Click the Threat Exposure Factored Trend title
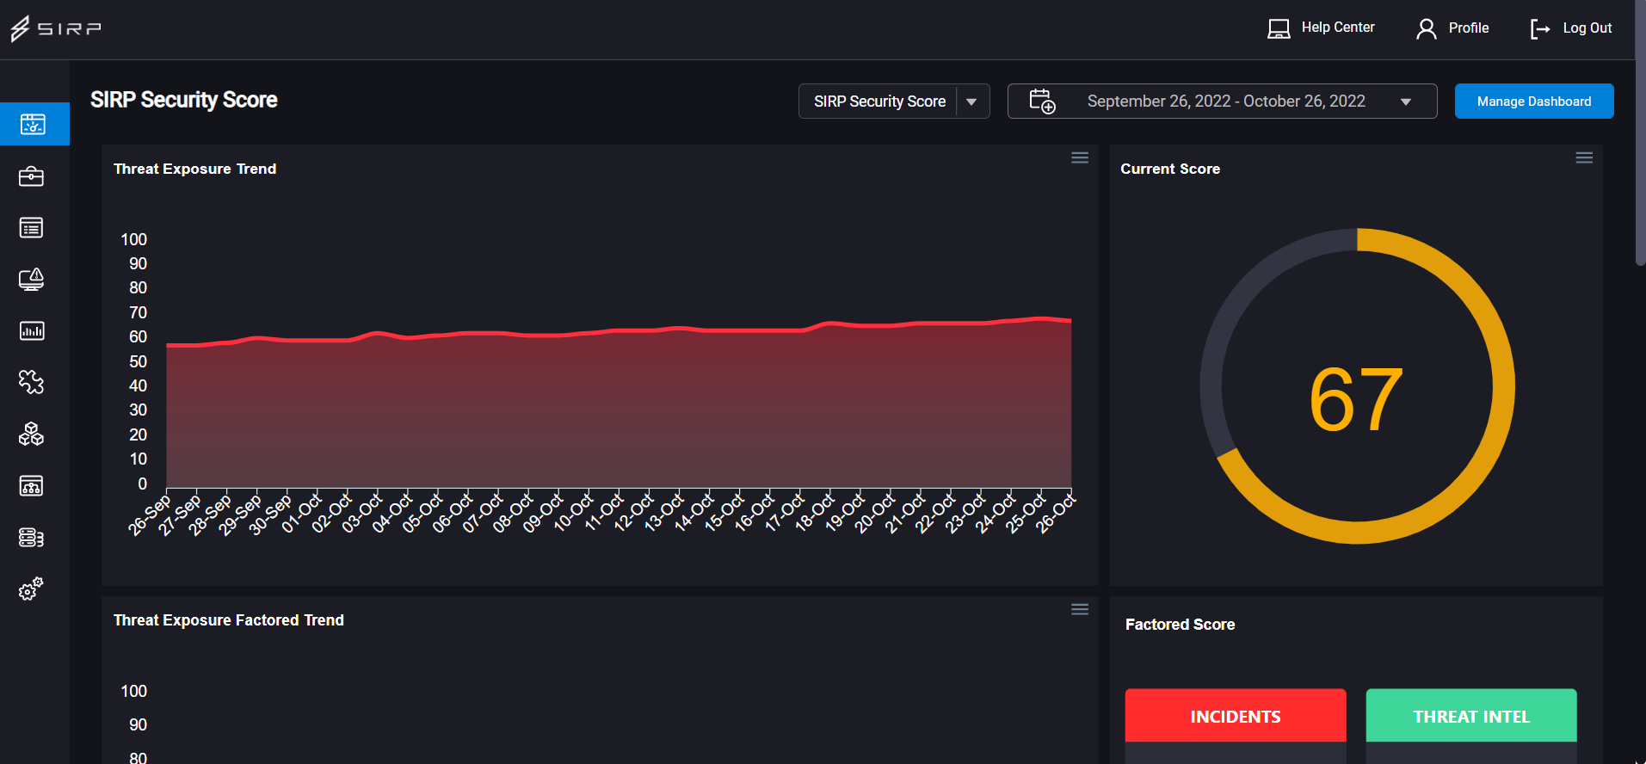The width and height of the screenshot is (1646, 764). point(229,620)
